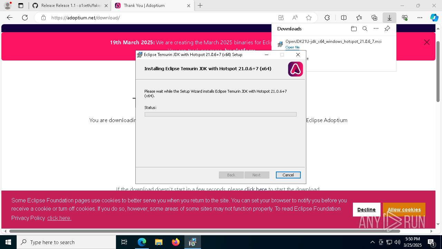This screenshot has width=442, height=249.
Task: Select the OpenJDK21U msi download entry
Action: [334, 44]
